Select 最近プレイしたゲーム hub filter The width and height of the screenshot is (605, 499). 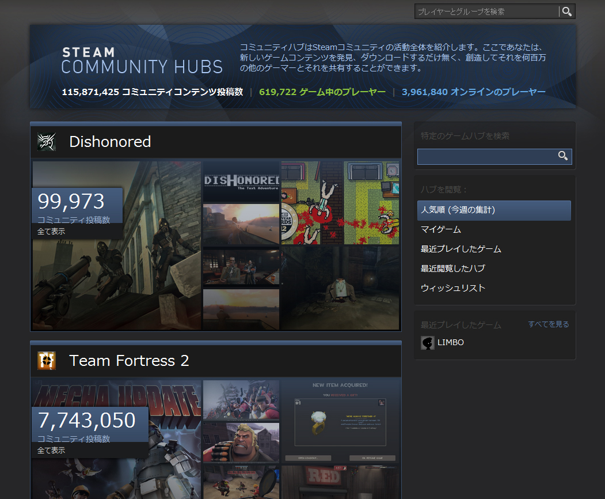click(494, 249)
